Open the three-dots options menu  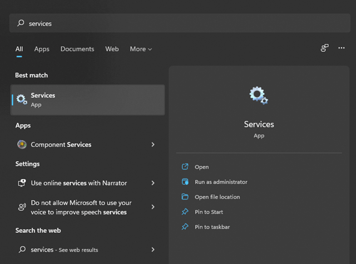point(342,48)
